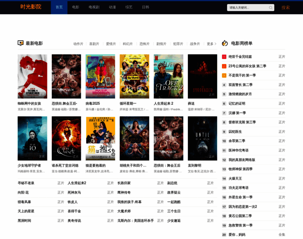Filter by 战争片 genre
This screenshot has width=303, height=239.
(x=195, y=44)
